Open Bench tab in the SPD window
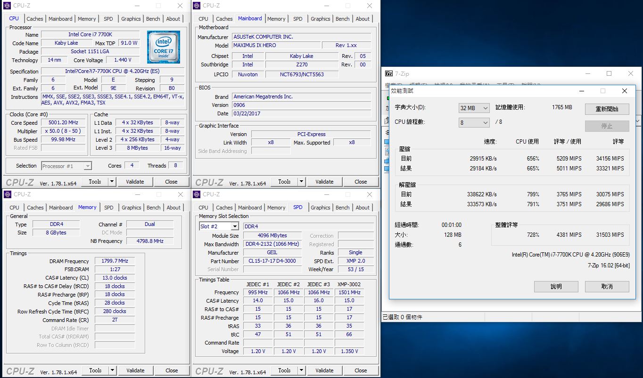The height and width of the screenshot is (378, 643). [x=343, y=208]
